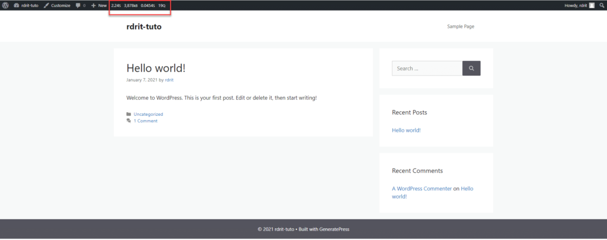Viewport: 607px width, 240px height.
Task: Click the WordPress logo in admin bar
Action: [x=5, y=5]
